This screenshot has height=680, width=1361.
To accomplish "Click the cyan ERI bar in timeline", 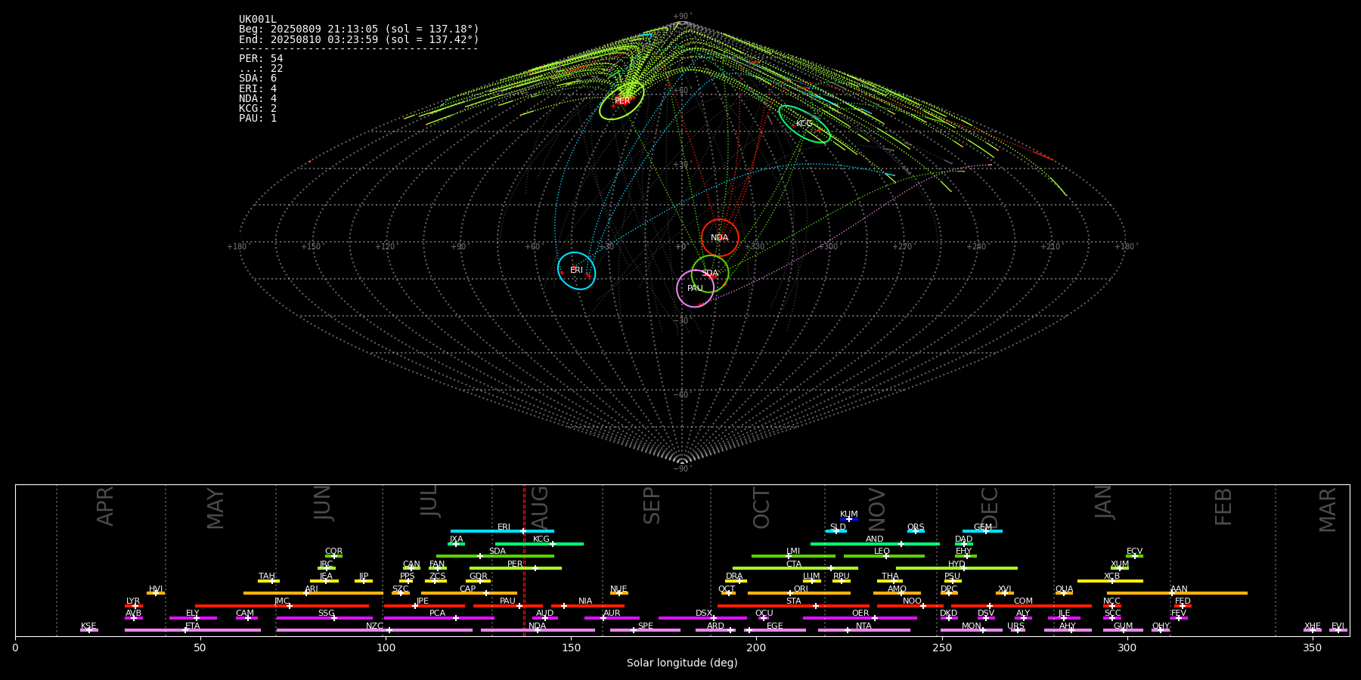I will tap(502, 531).
